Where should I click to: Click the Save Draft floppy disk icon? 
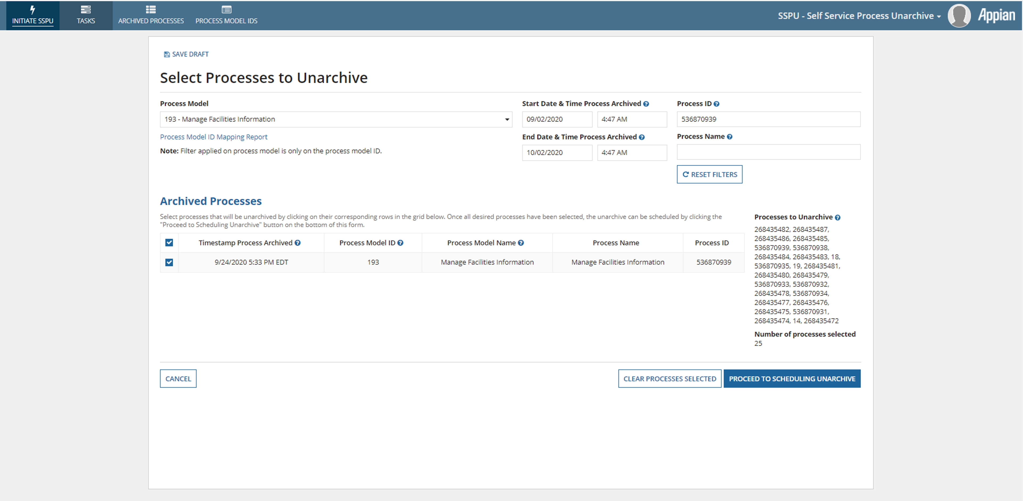click(x=167, y=54)
